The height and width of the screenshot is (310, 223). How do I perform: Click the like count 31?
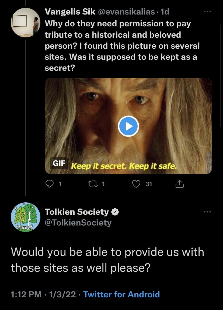(x=149, y=184)
